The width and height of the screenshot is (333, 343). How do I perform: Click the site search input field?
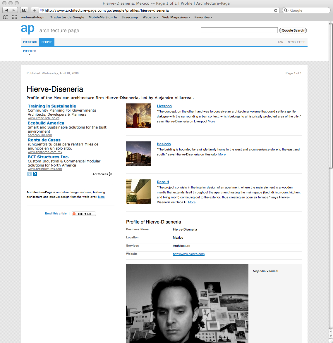239,30
